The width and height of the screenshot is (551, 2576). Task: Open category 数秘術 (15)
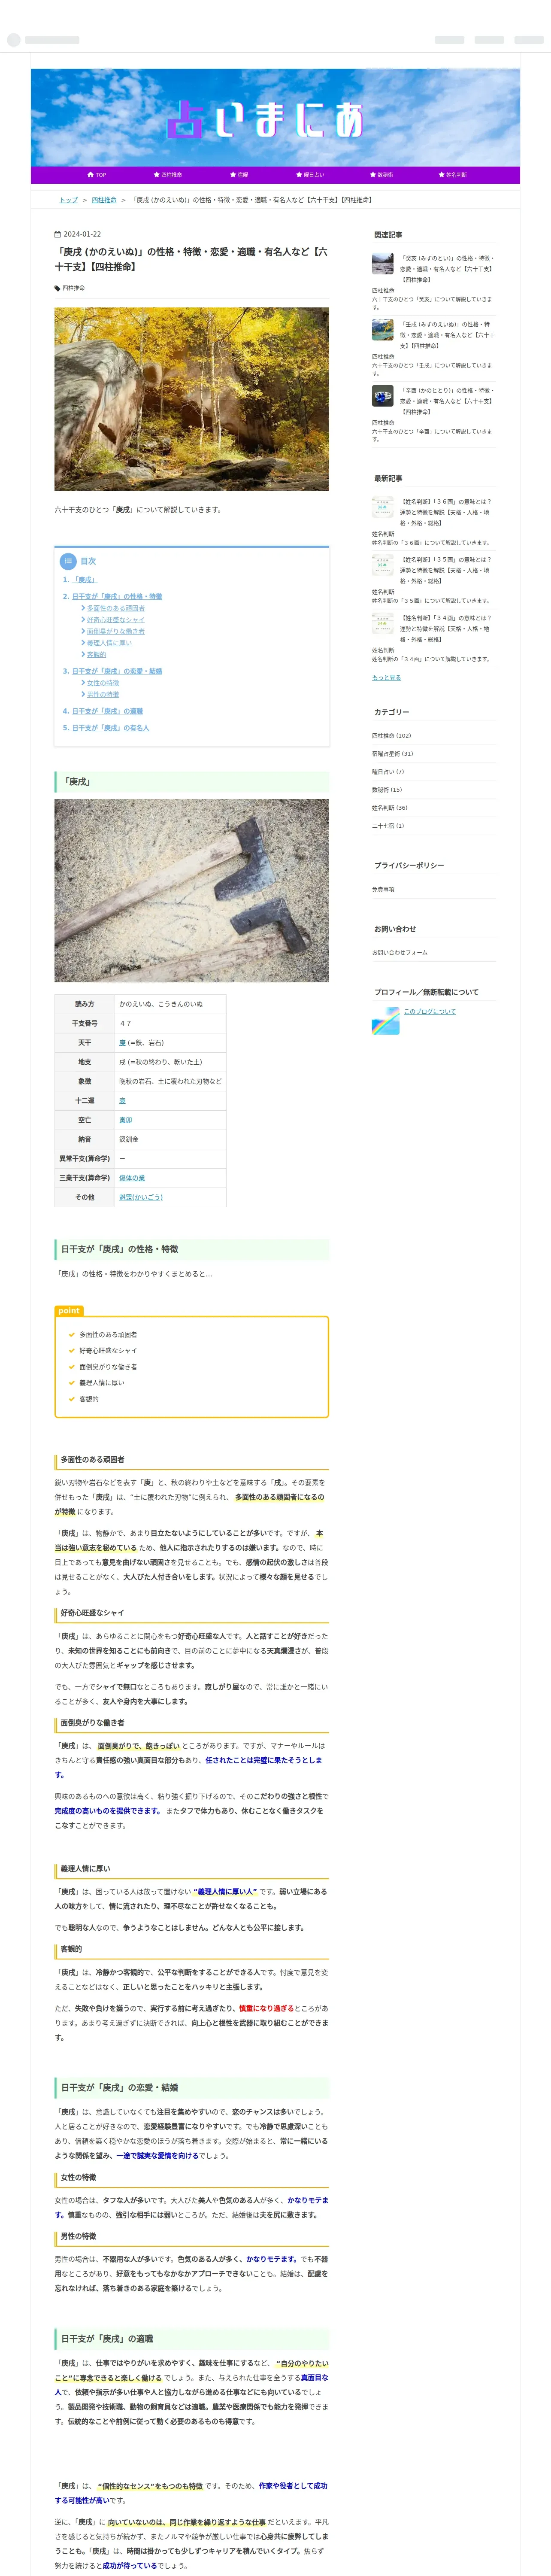388,790
